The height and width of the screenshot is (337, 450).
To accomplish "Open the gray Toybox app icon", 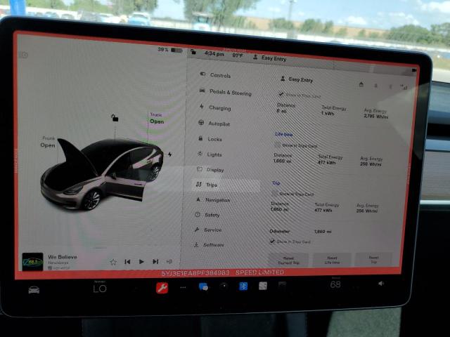I will click(x=263, y=286).
